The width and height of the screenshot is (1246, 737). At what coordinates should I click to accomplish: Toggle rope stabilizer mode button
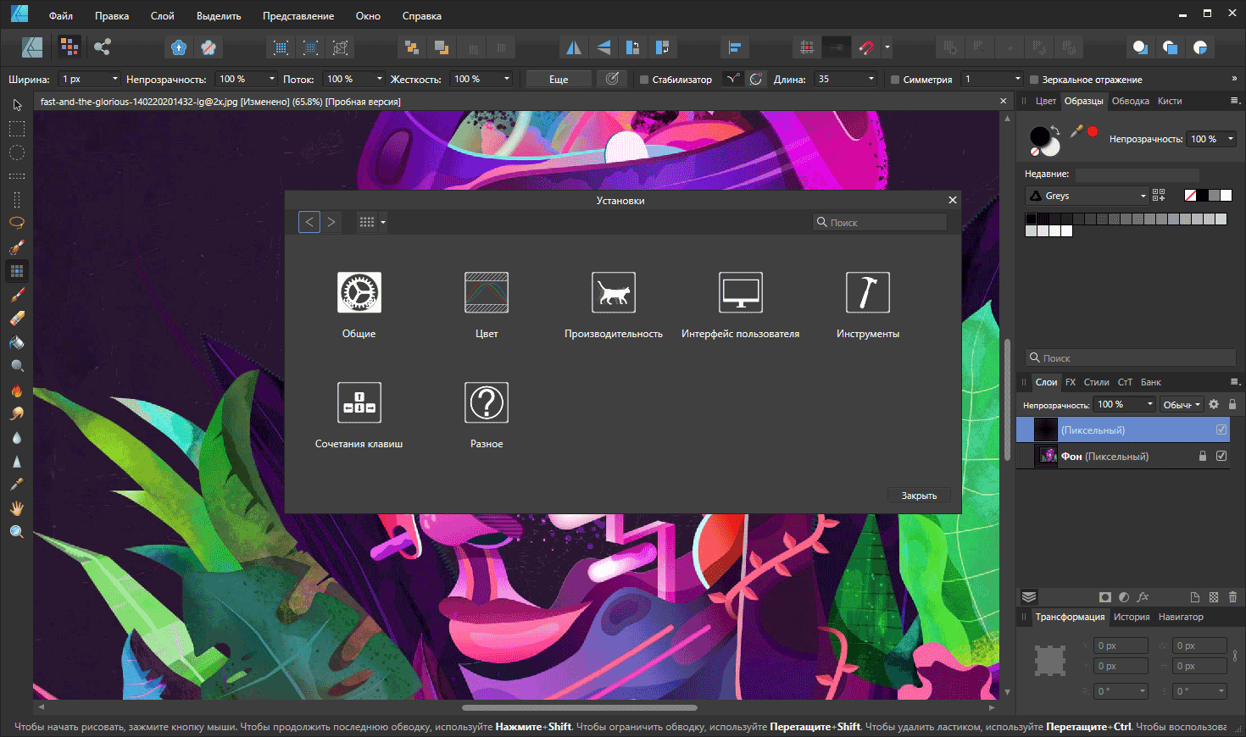click(x=733, y=79)
